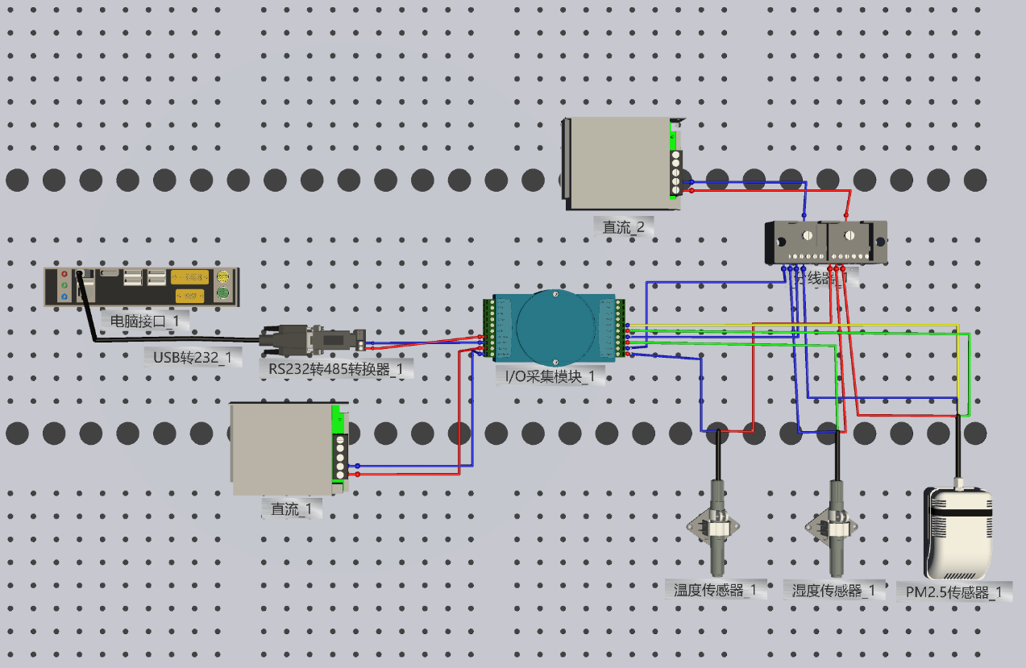The image size is (1026, 668).
Task: Click the 直流_2 text label
Action: click(624, 226)
